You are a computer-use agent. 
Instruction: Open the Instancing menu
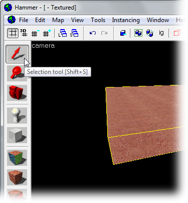coord(126,20)
